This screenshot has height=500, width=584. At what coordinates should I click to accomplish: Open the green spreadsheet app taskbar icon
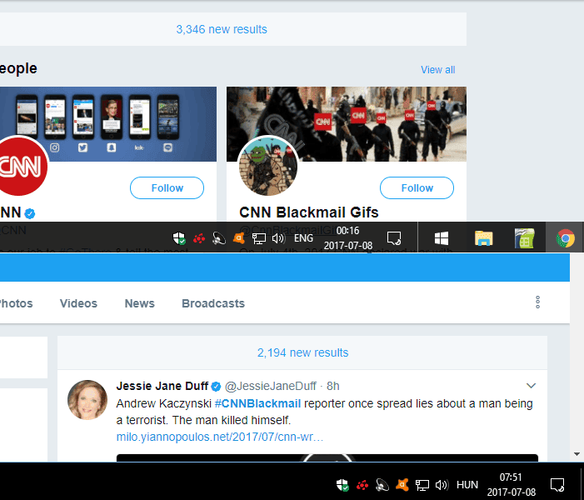pos(524,238)
